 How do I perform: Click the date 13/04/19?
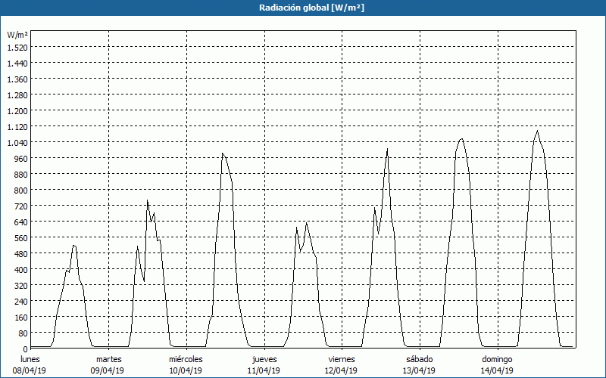pyautogui.click(x=419, y=370)
